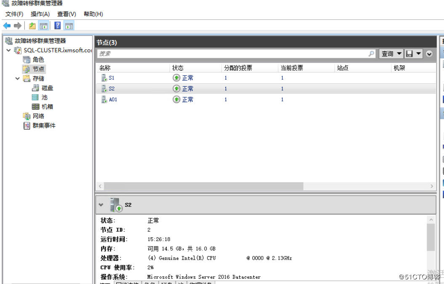Open Help via blue question mark icon
This screenshot has width=444, height=284.
58,26
